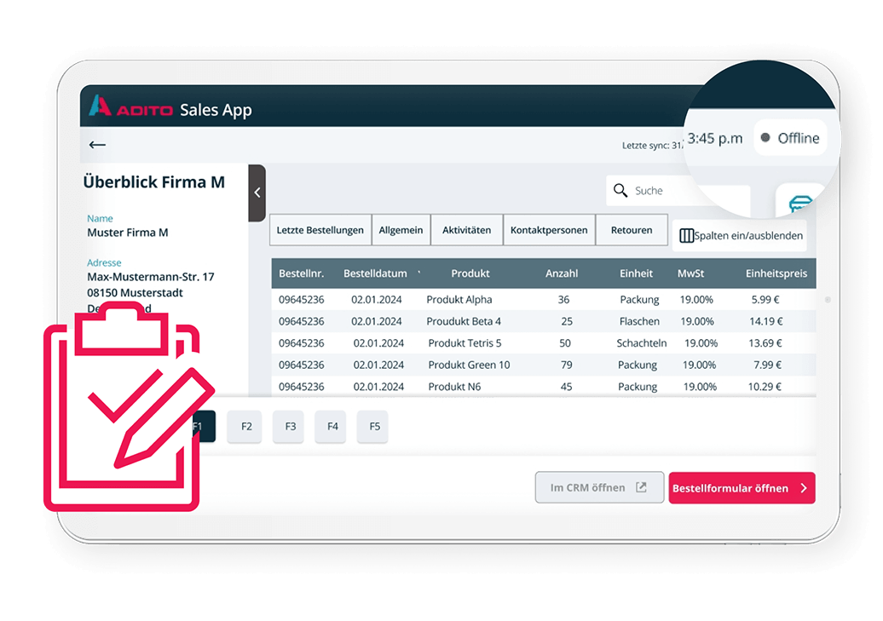This screenshot has height=621, width=883.
Task: Click the Muster Firma M name value
Action: (128, 233)
